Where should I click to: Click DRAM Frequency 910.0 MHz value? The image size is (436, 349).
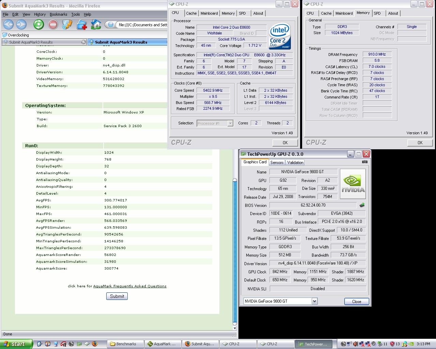click(x=377, y=54)
